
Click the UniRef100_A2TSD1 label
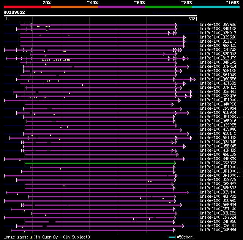pos(218,83)
